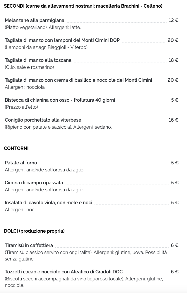The image size is (187, 293).
Task: Click the CONTORNI section heading
Action: (x=16, y=148)
